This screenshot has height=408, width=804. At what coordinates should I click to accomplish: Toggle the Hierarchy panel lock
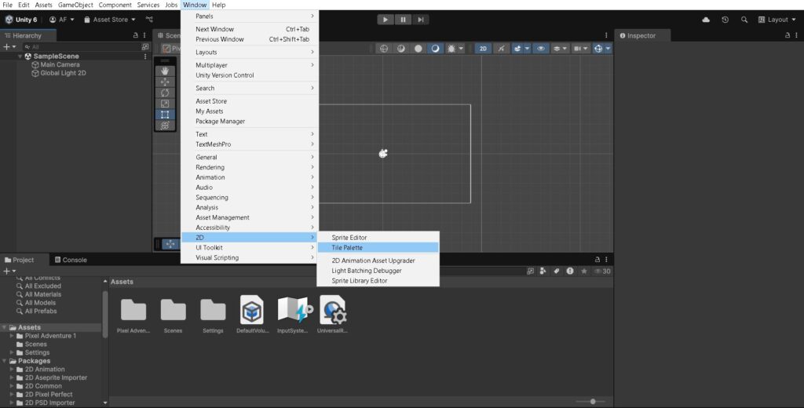click(135, 35)
